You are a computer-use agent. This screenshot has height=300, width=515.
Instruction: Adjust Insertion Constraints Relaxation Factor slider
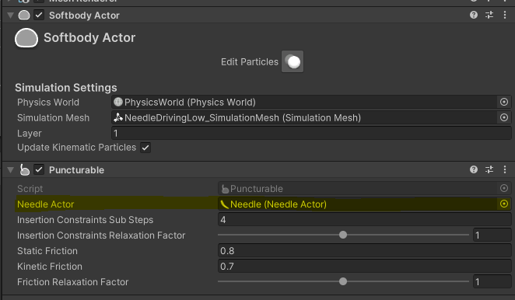(x=343, y=235)
